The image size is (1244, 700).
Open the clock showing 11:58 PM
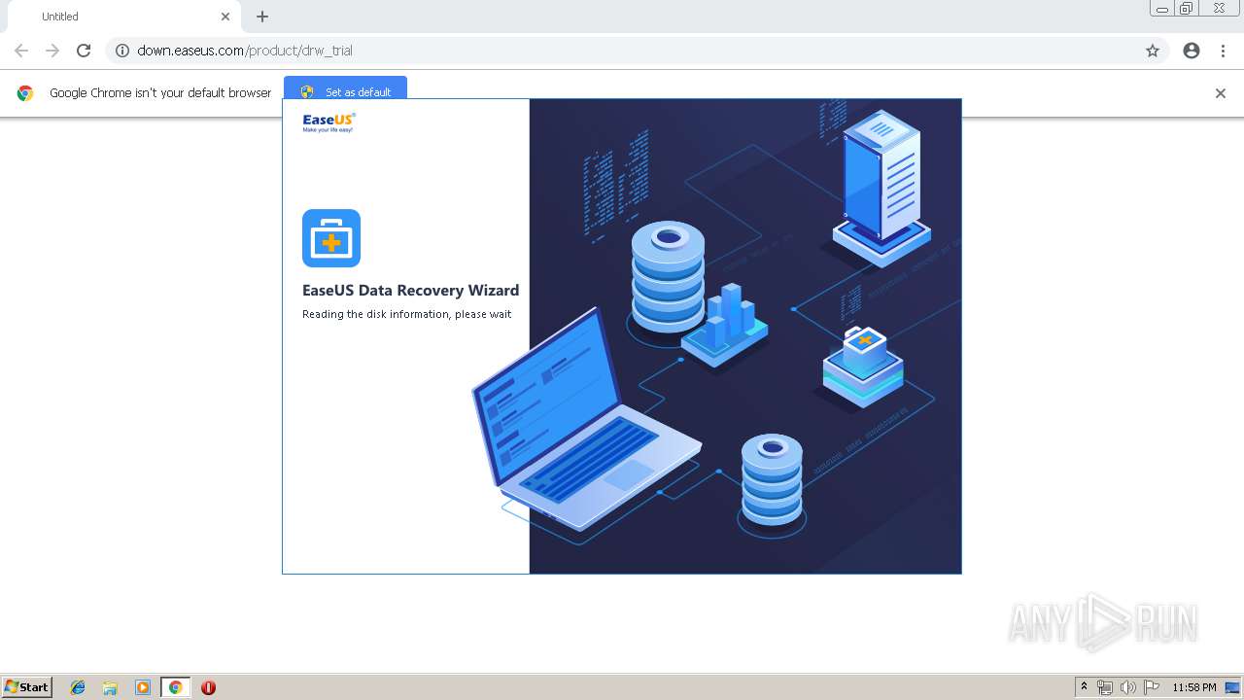(1194, 687)
